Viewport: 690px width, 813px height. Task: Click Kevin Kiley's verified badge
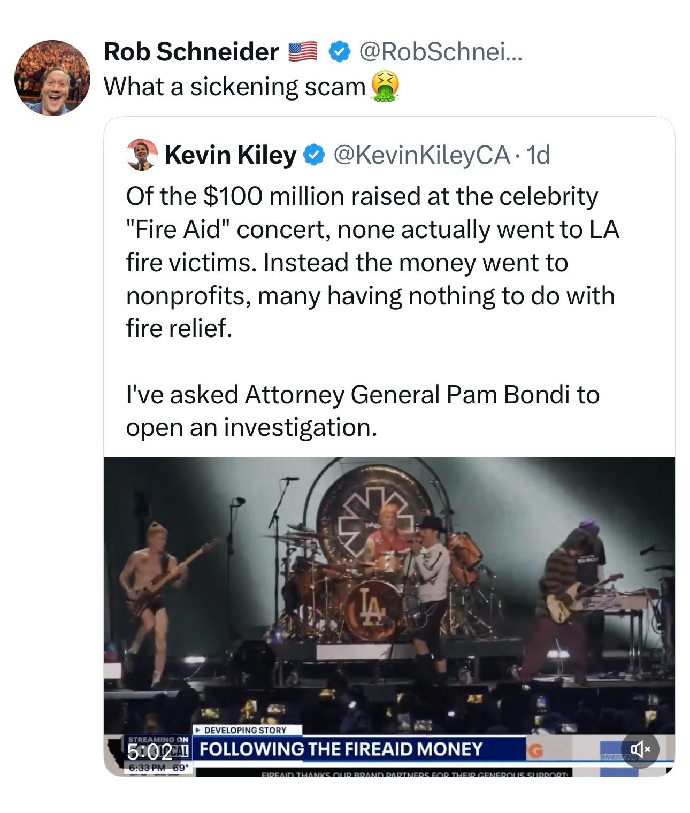(x=314, y=155)
